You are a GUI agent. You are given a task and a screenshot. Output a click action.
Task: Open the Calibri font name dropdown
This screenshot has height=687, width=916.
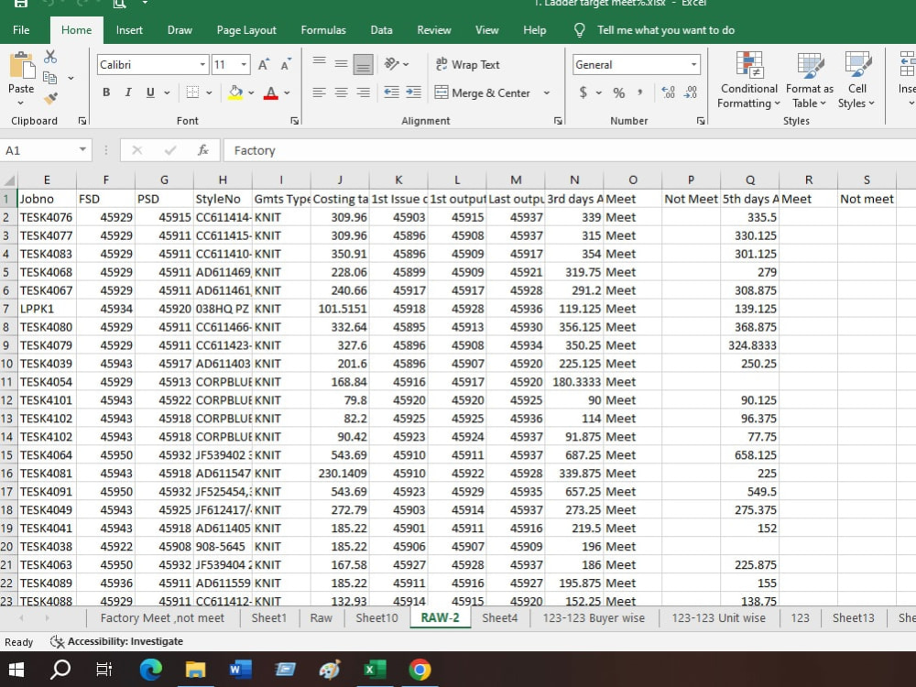pos(202,64)
